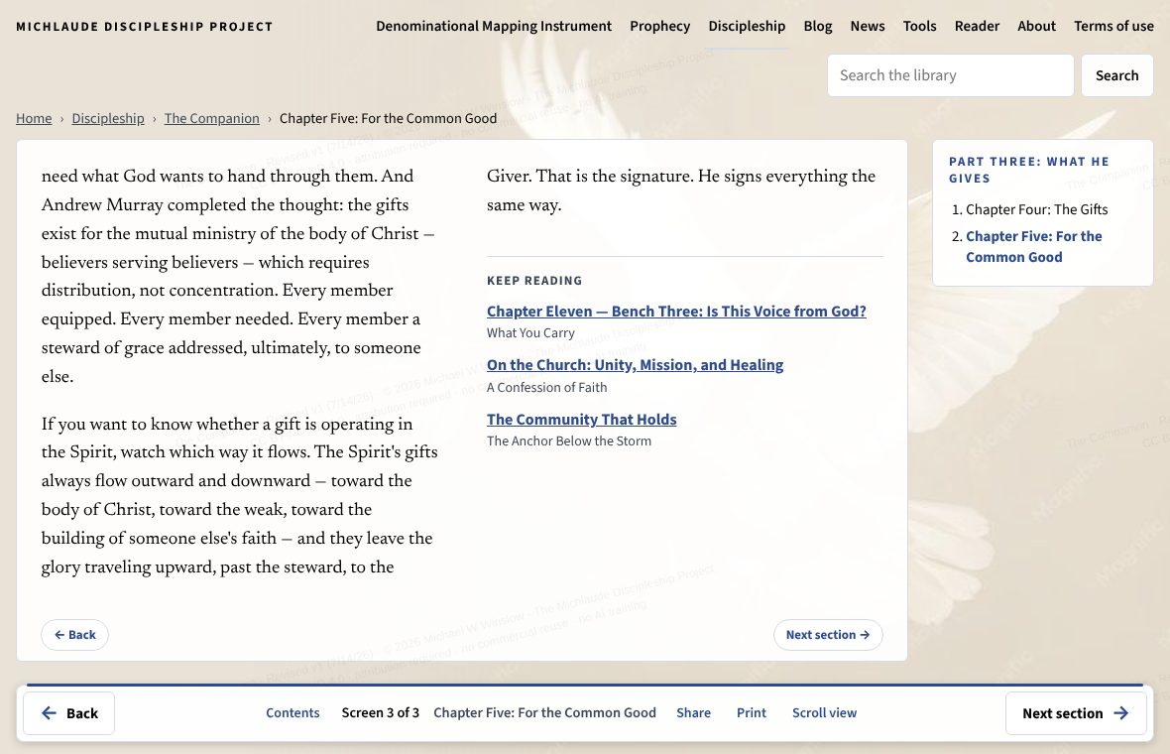Screen dimensions: 1170x754
Task: Open the Reader navigation item
Action: point(977,26)
